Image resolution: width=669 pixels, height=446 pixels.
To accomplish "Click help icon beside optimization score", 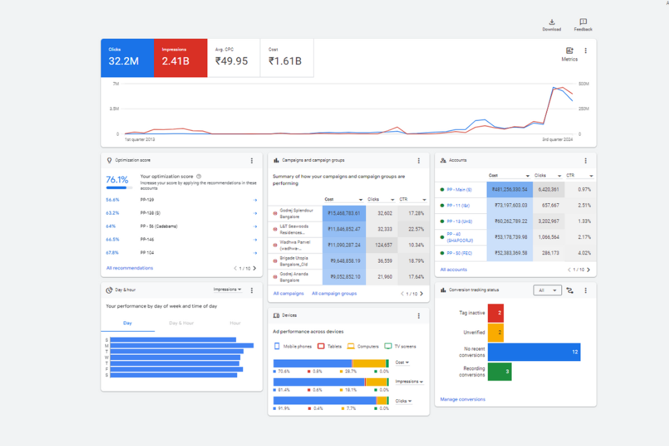I will 199,177.
